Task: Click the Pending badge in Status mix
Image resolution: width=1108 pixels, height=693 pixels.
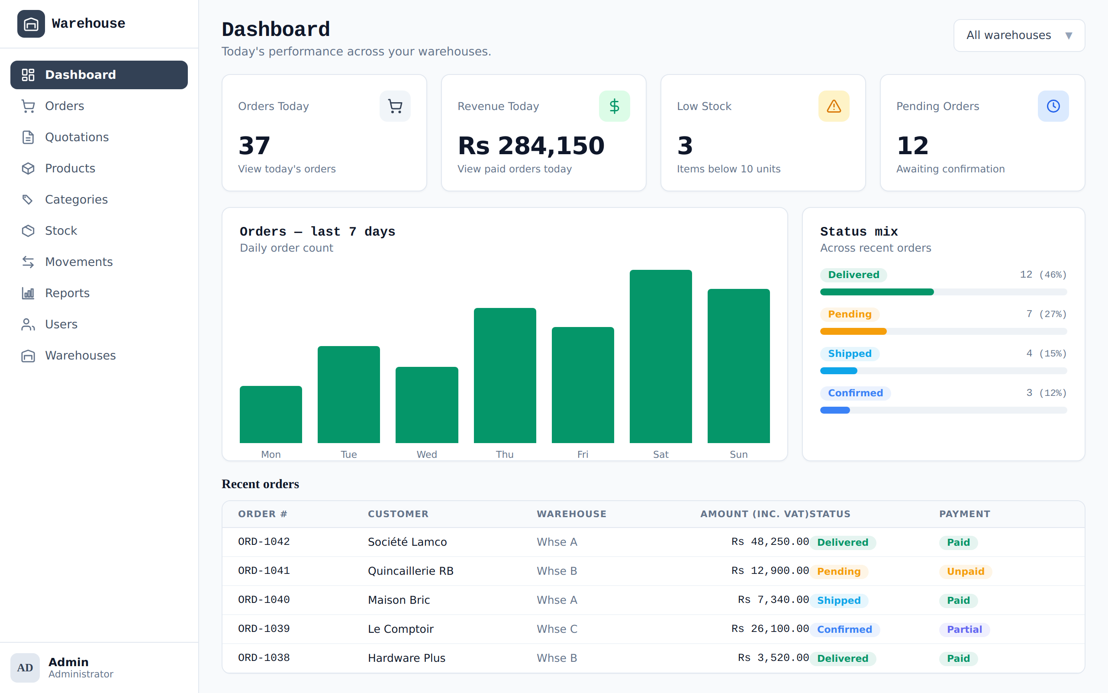Action: (850, 314)
